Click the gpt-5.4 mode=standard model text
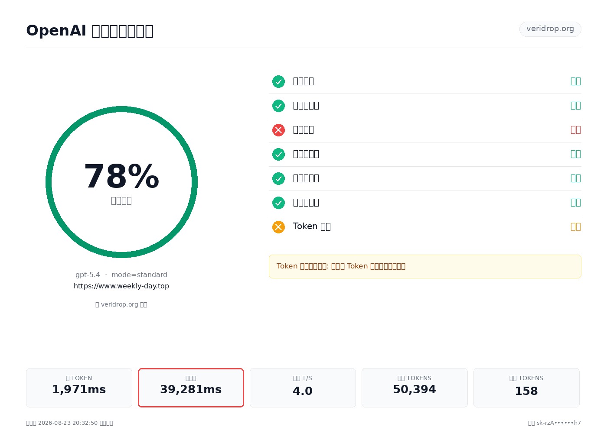The width and height of the screenshot is (607, 433). (121, 275)
